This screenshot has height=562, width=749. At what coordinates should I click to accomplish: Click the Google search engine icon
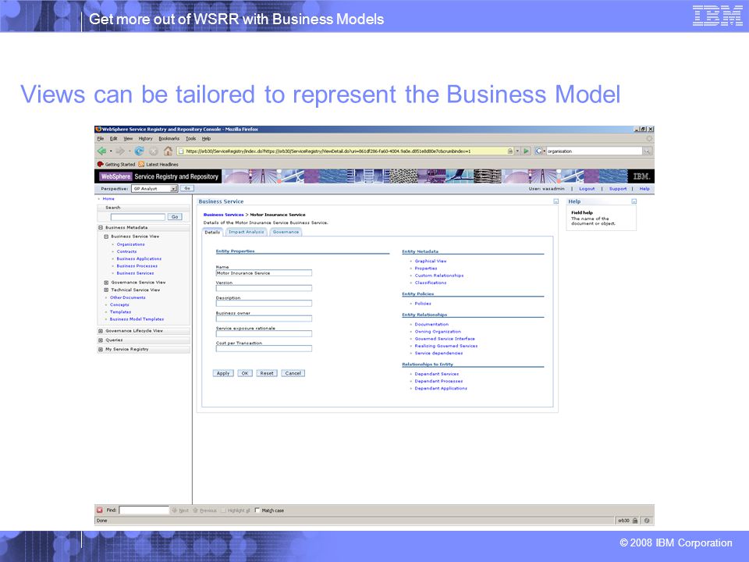pos(538,151)
